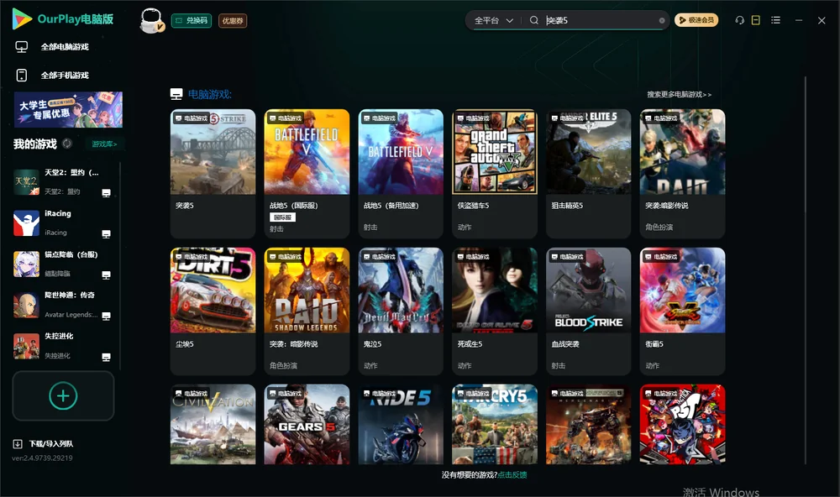Click the 极速会员 VIP button
840x497 pixels.
[x=696, y=20]
